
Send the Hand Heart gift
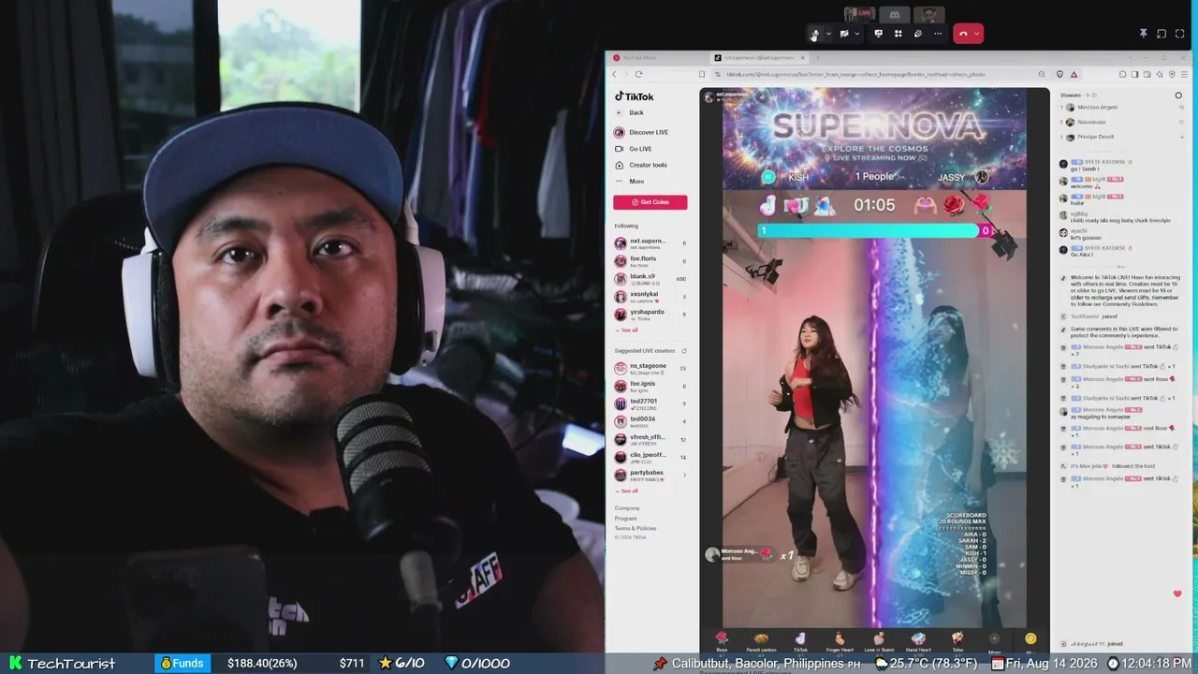point(918,641)
